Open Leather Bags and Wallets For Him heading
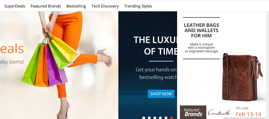The image size is (269, 119). coord(201,30)
